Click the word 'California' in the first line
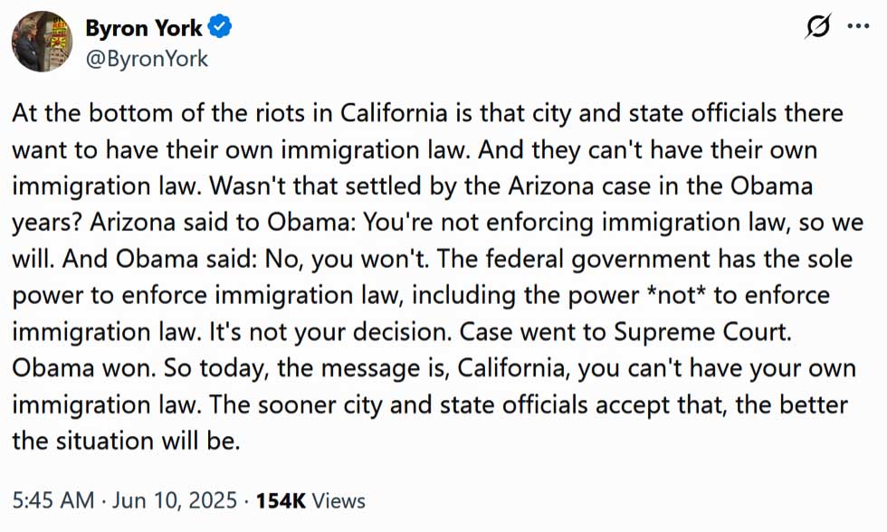The width and height of the screenshot is (887, 532). point(394,114)
